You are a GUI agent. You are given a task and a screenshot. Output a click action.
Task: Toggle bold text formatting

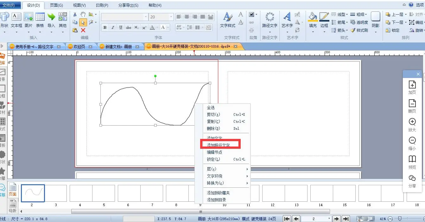pyautogui.click(x=105, y=28)
